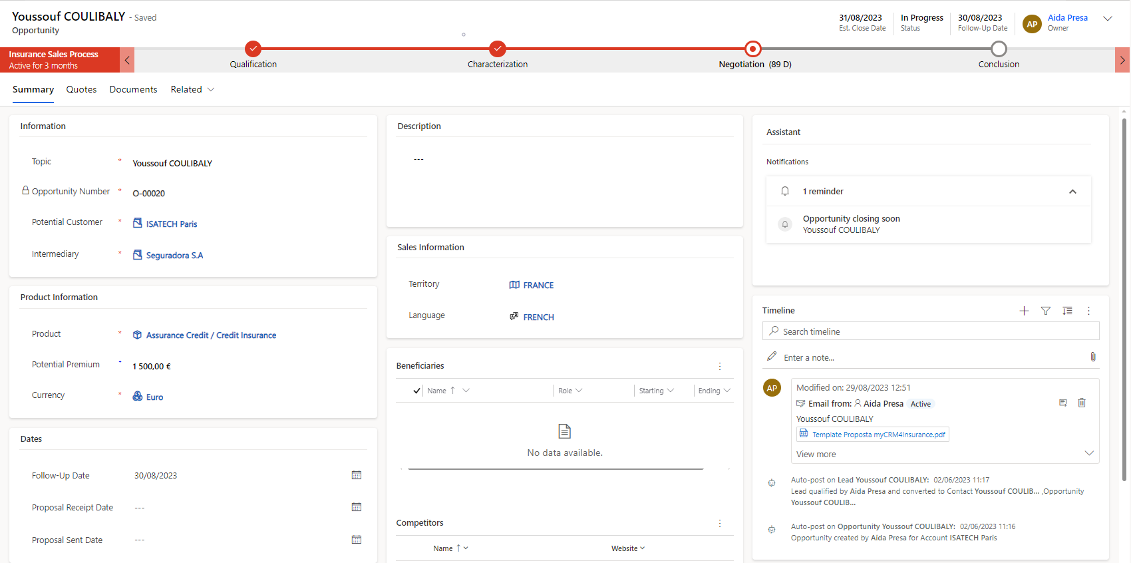Open the Documents tab

click(x=133, y=90)
